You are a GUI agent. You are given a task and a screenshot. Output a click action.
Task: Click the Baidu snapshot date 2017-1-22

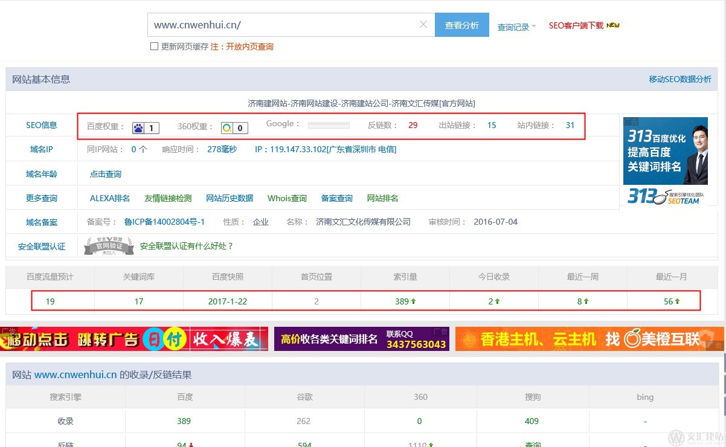228,301
